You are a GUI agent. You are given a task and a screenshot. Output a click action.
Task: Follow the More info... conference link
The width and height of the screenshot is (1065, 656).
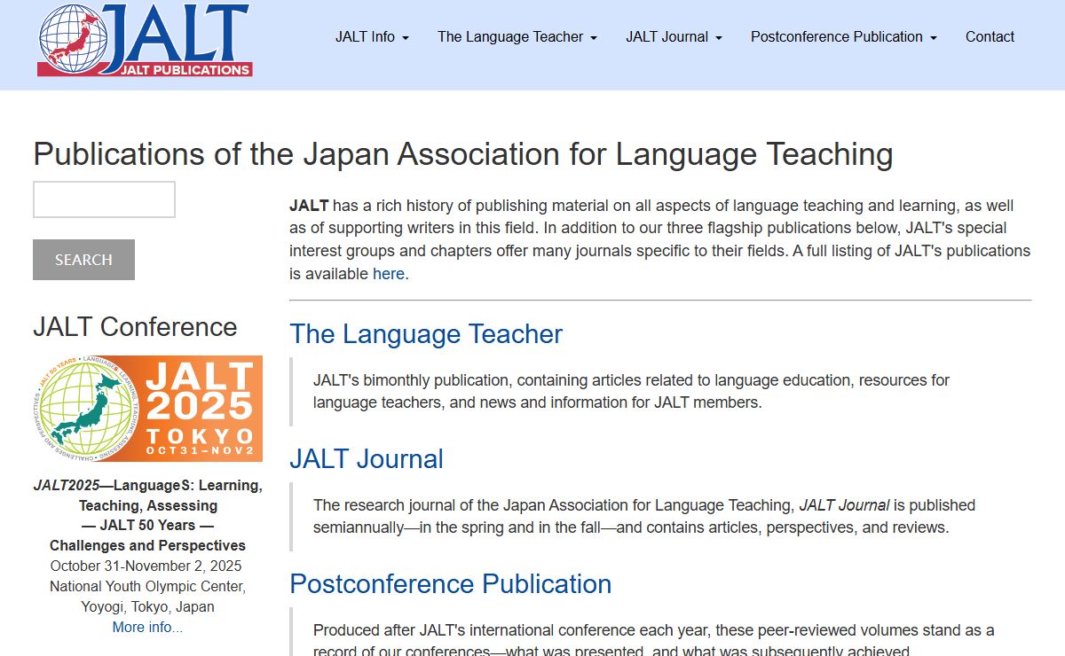coord(147,628)
